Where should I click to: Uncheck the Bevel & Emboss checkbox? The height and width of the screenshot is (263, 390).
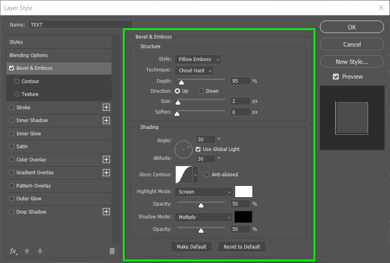click(x=12, y=68)
